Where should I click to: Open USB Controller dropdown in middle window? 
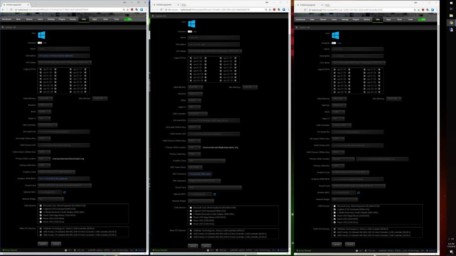[x=198, y=114]
